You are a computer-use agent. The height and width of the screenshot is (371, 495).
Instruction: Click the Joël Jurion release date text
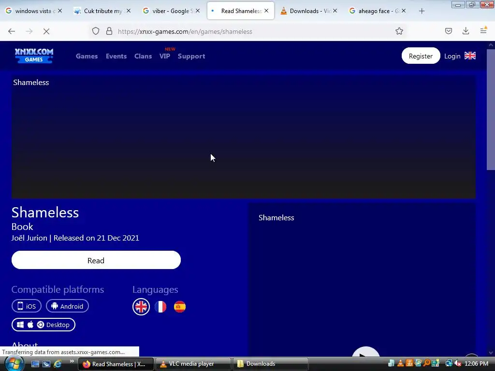tap(75, 238)
